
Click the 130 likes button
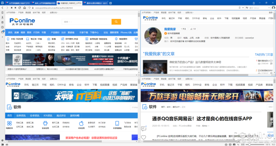[x=193, y=29]
